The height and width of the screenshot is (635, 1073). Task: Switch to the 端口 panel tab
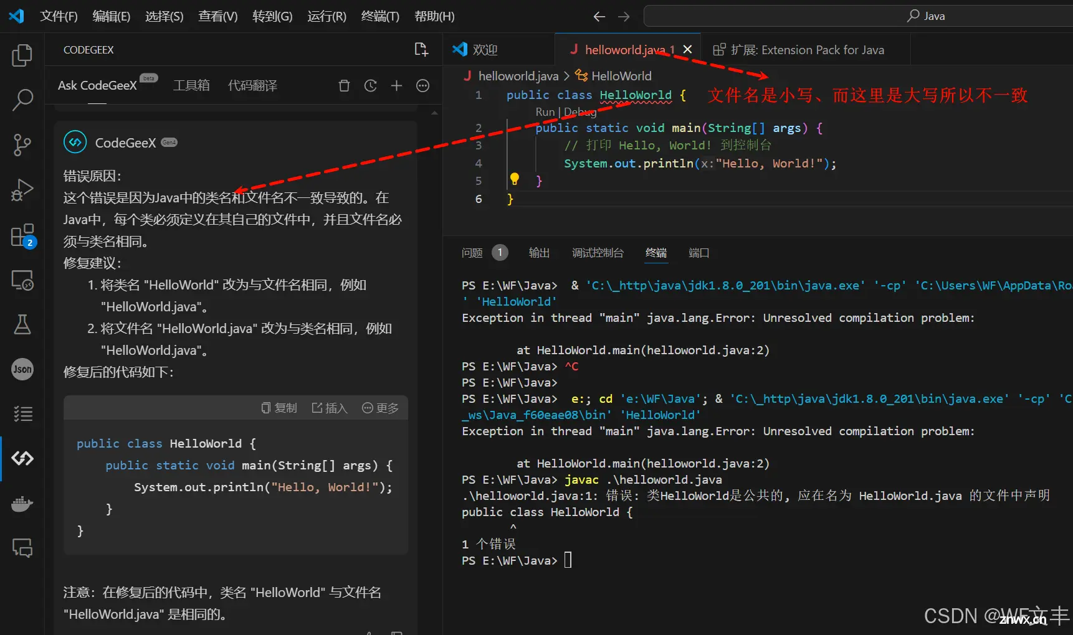699,253
